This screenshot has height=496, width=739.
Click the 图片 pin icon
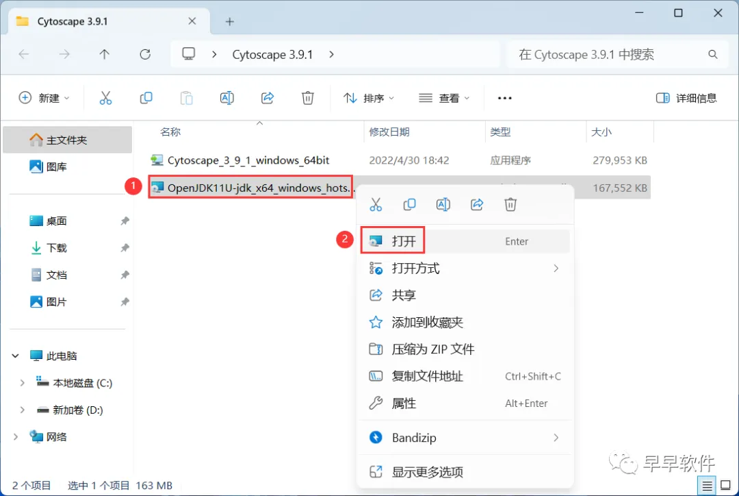click(125, 301)
